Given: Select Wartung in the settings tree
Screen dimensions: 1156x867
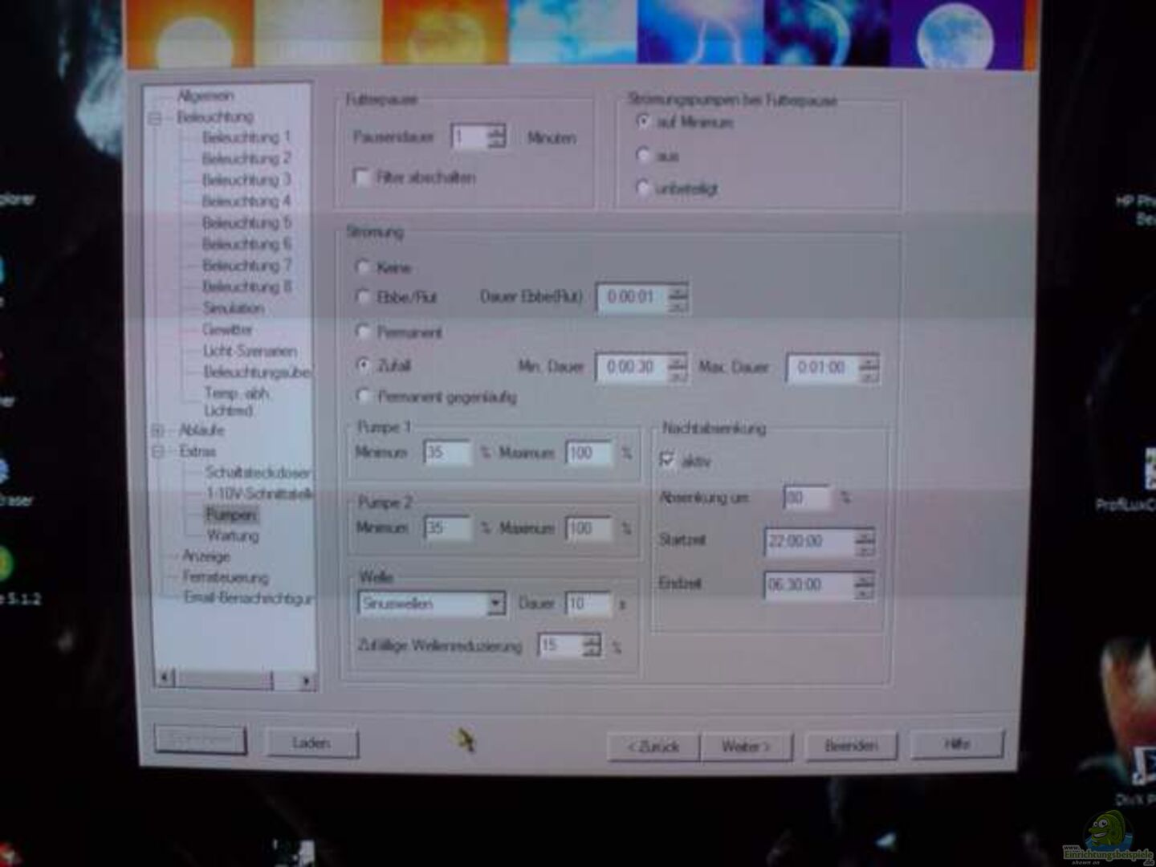Looking at the screenshot, I should (x=233, y=535).
